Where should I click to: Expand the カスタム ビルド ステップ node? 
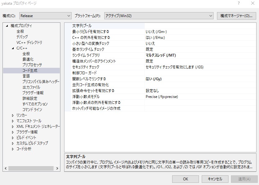point(13,143)
